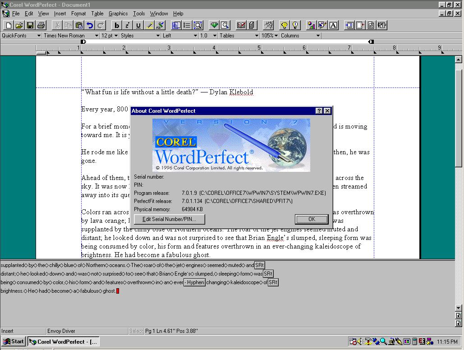464x350 pixels.
Task: Cut selection with scissors icon
Action: click(x=57, y=25)
